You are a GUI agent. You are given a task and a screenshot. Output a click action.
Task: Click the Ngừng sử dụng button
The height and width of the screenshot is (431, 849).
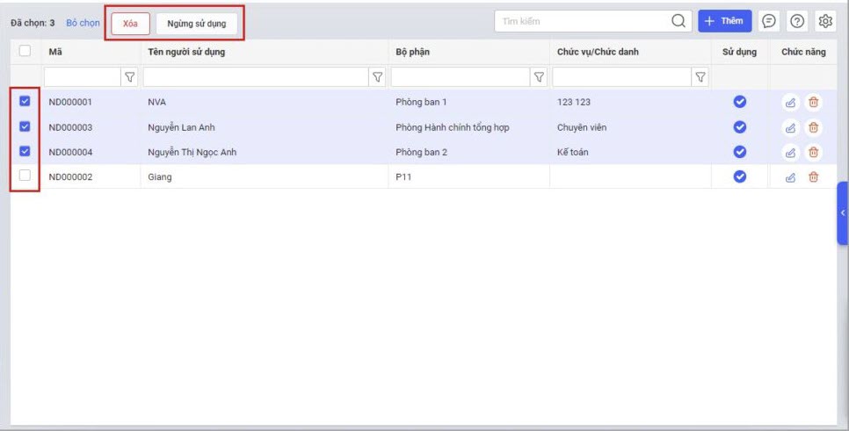[x=197, y=24]
